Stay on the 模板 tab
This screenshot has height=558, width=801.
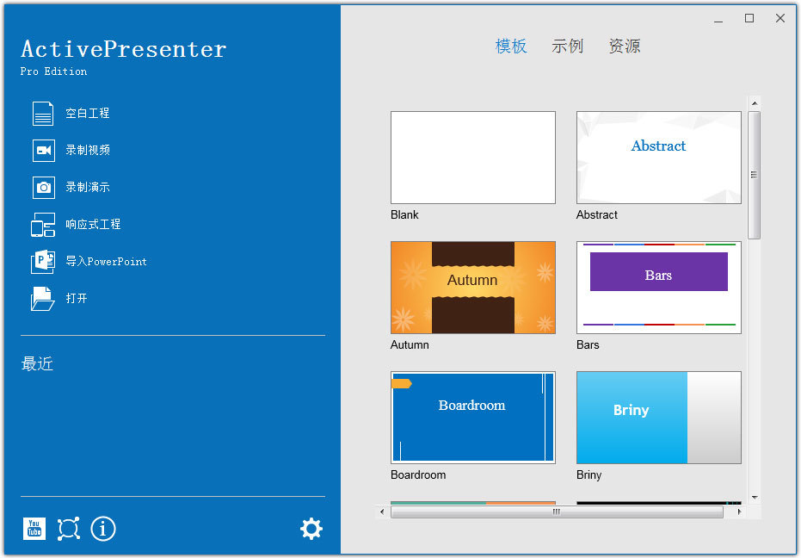(511, 46)
